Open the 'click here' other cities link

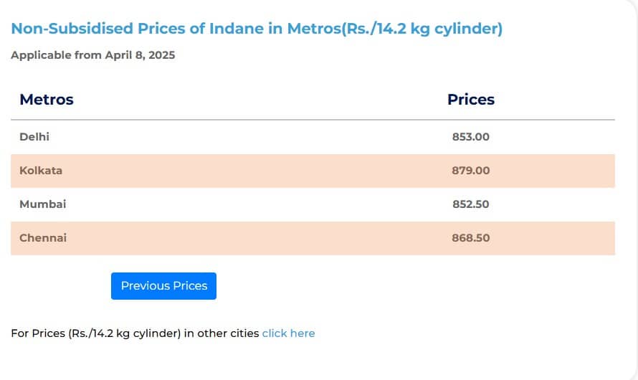288,333
